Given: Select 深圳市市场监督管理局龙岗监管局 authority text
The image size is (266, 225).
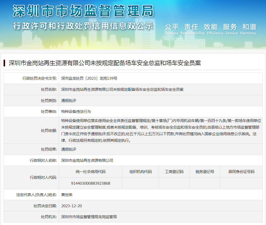Looking at the screenshot, I should point(89,217).
